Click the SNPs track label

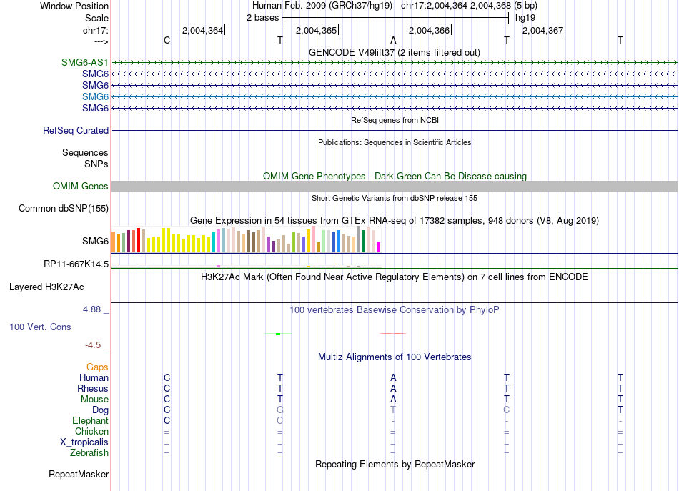(x=96, y=164)
